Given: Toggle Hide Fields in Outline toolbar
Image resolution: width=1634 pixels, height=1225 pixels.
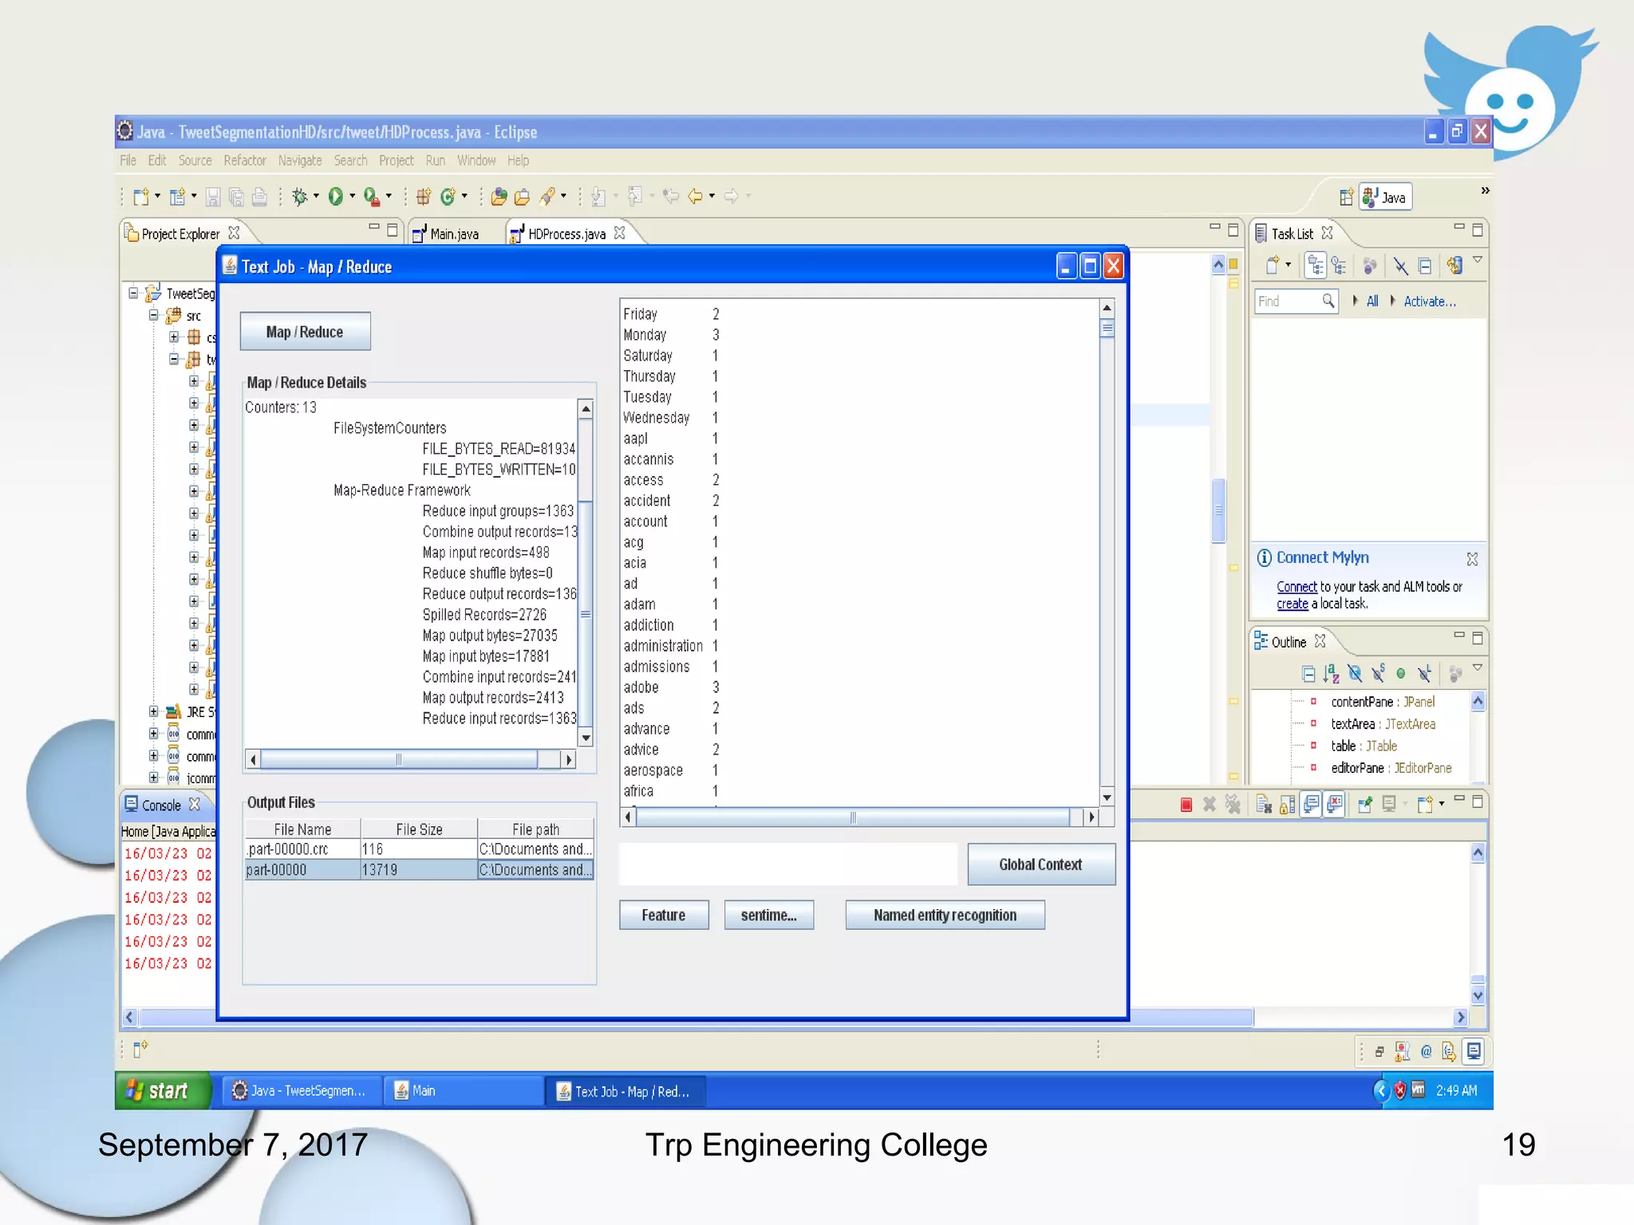Looking at the screenshot, I should pyautogui.click(x=1355, y=674).
